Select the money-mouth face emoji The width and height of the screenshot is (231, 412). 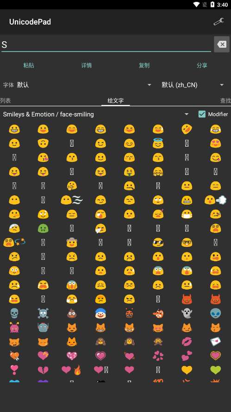[129, 172]
